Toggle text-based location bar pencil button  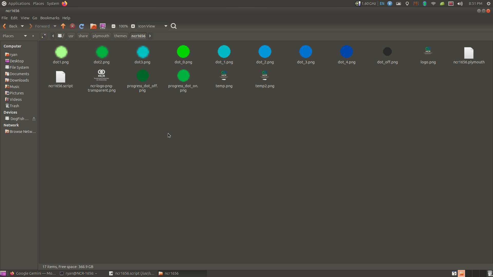coord(44,36)
